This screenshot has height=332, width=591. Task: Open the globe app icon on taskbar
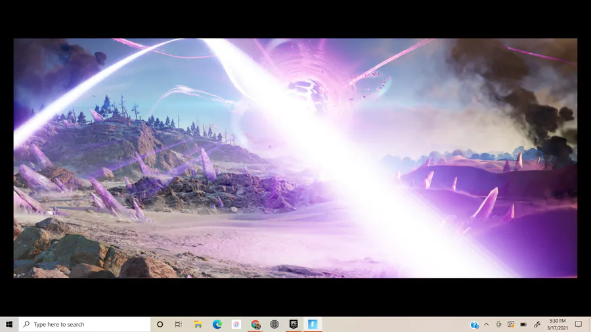tap(274, 324)
